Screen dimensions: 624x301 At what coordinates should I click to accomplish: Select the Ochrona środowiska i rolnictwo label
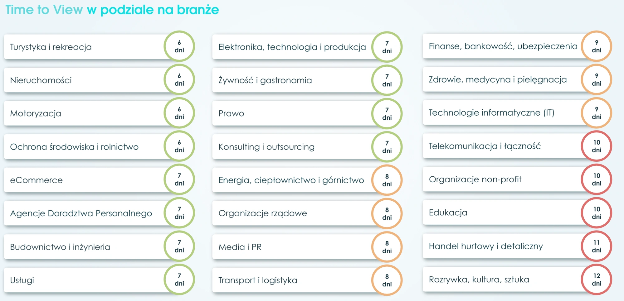[x=74, y=147]
